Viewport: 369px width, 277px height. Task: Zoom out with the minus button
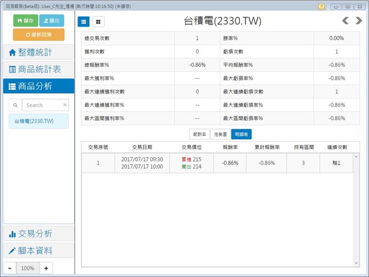[x=10, y=268]
